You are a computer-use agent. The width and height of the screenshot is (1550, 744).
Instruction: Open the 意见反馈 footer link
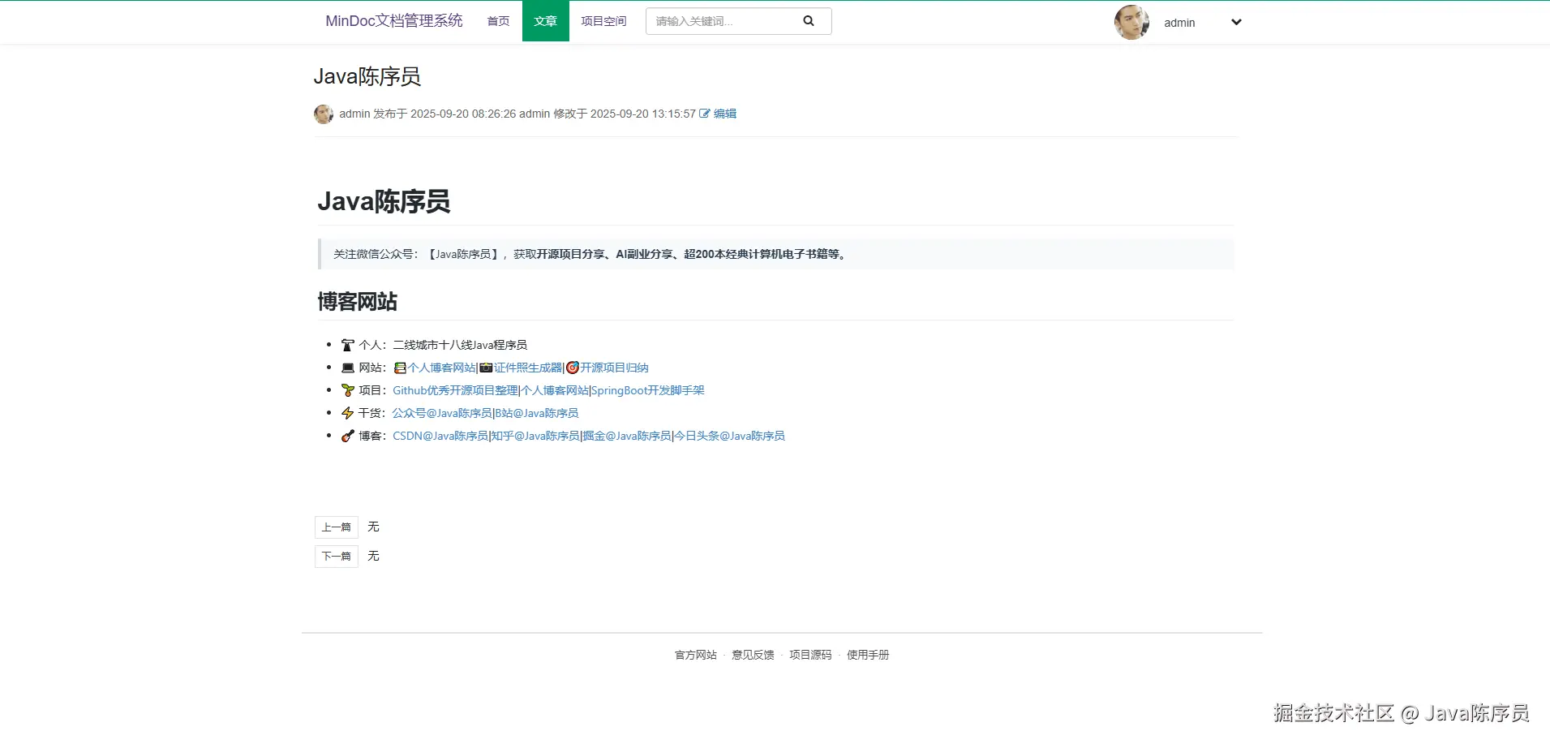click(x=753, y=656)
